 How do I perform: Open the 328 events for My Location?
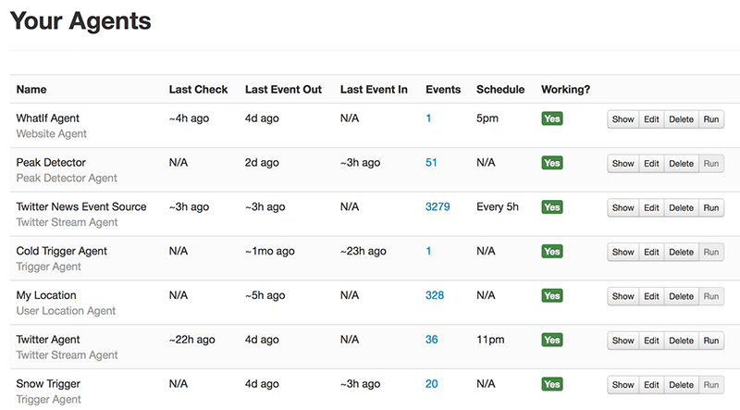click(435, 295)
